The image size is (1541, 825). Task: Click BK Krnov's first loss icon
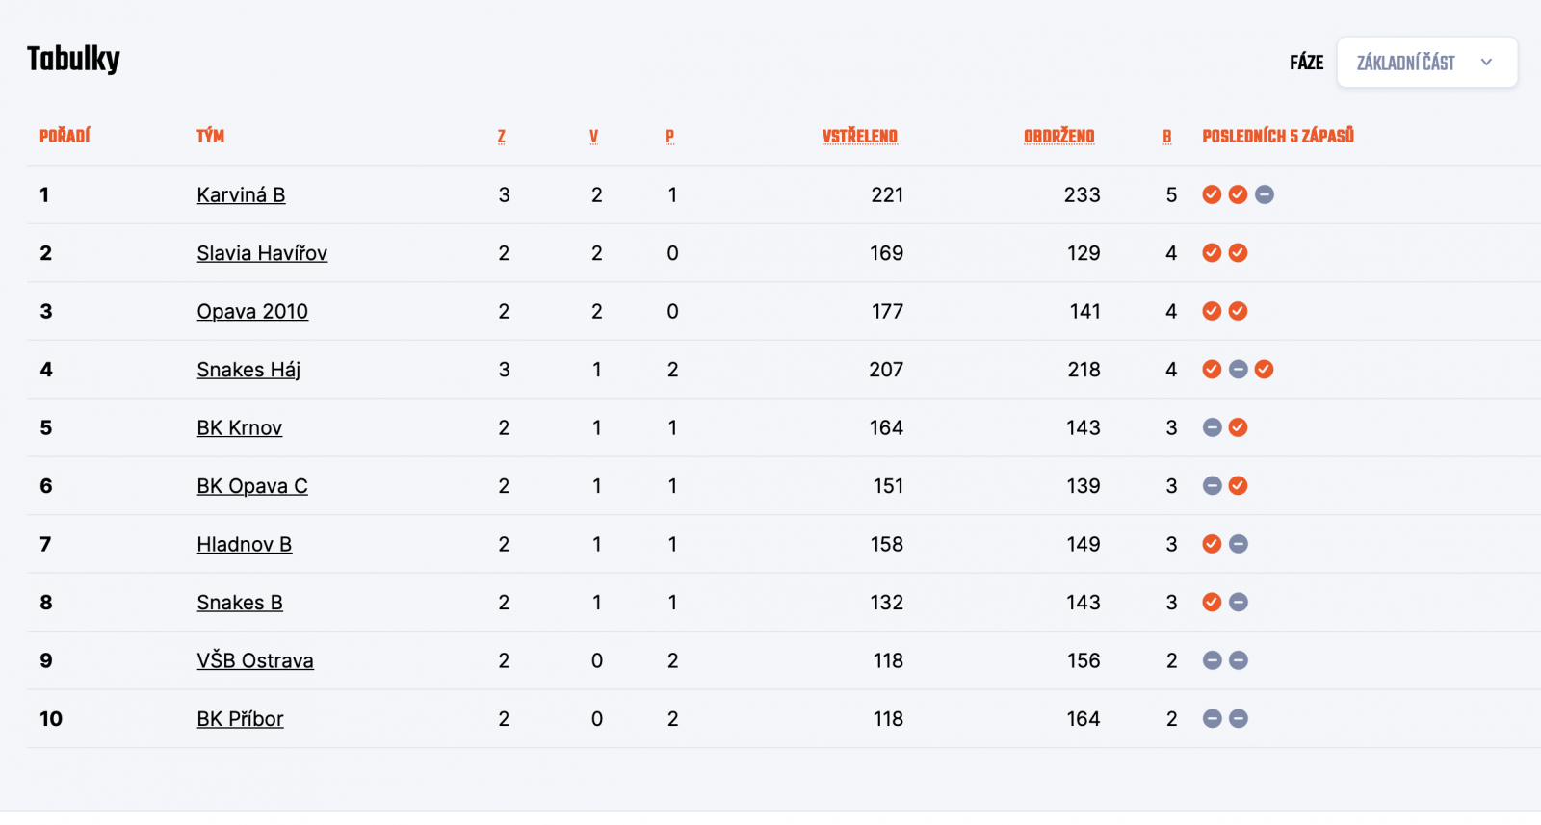[x=1212, y=427]
